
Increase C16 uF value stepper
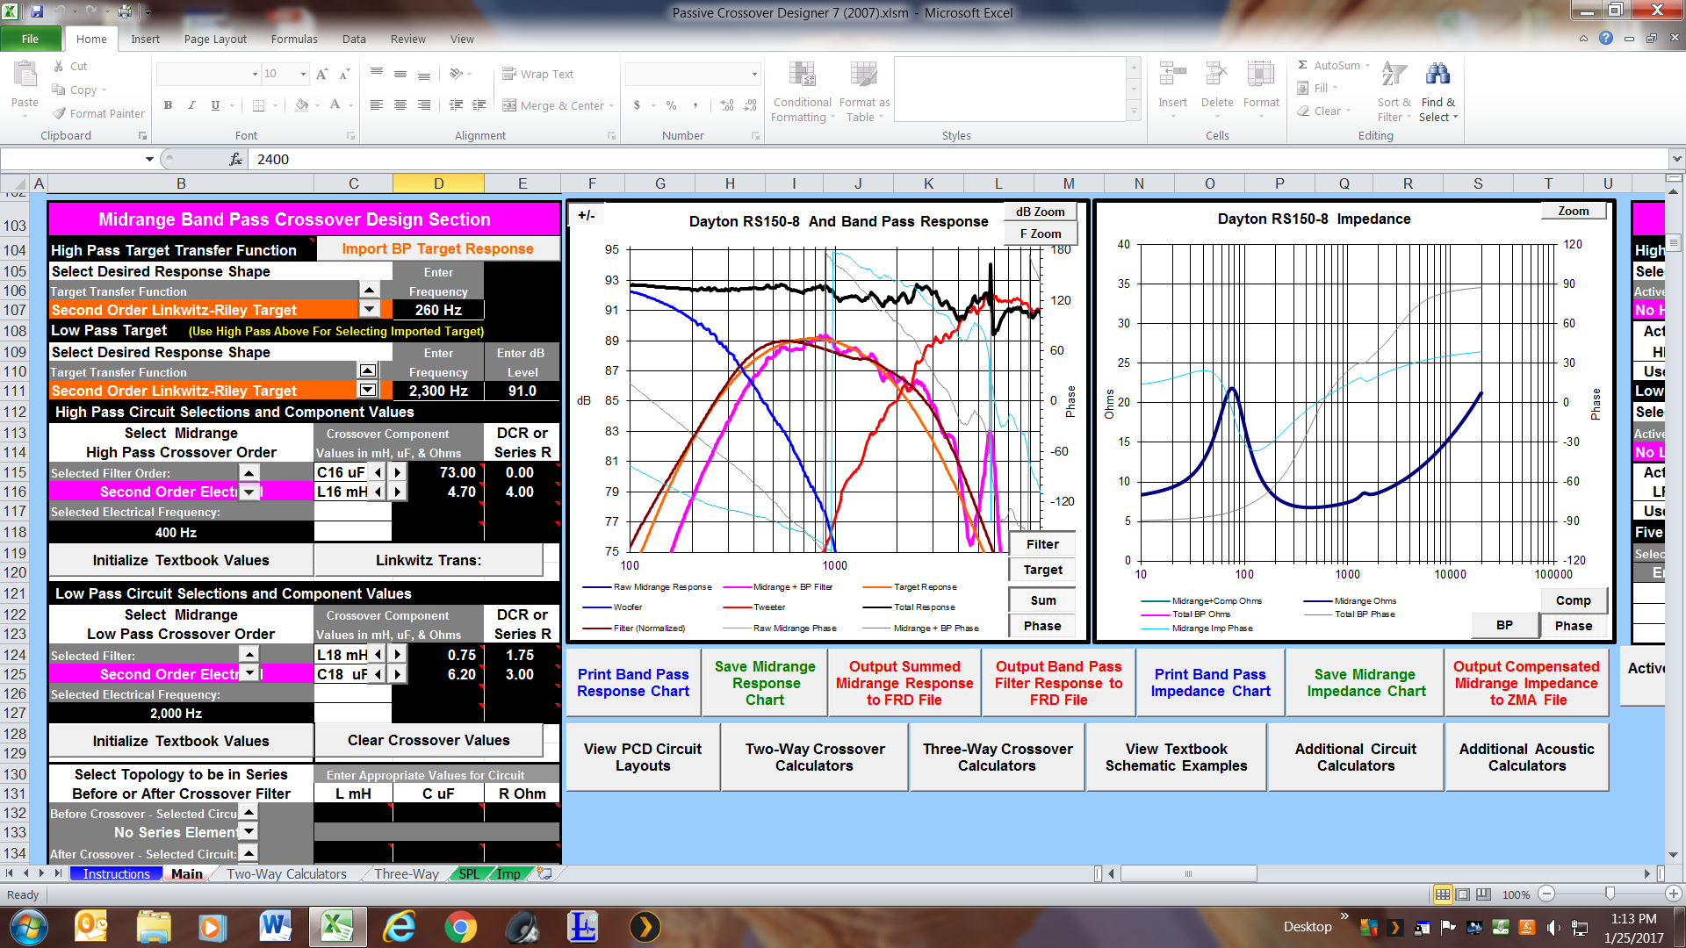click(397, 472)
